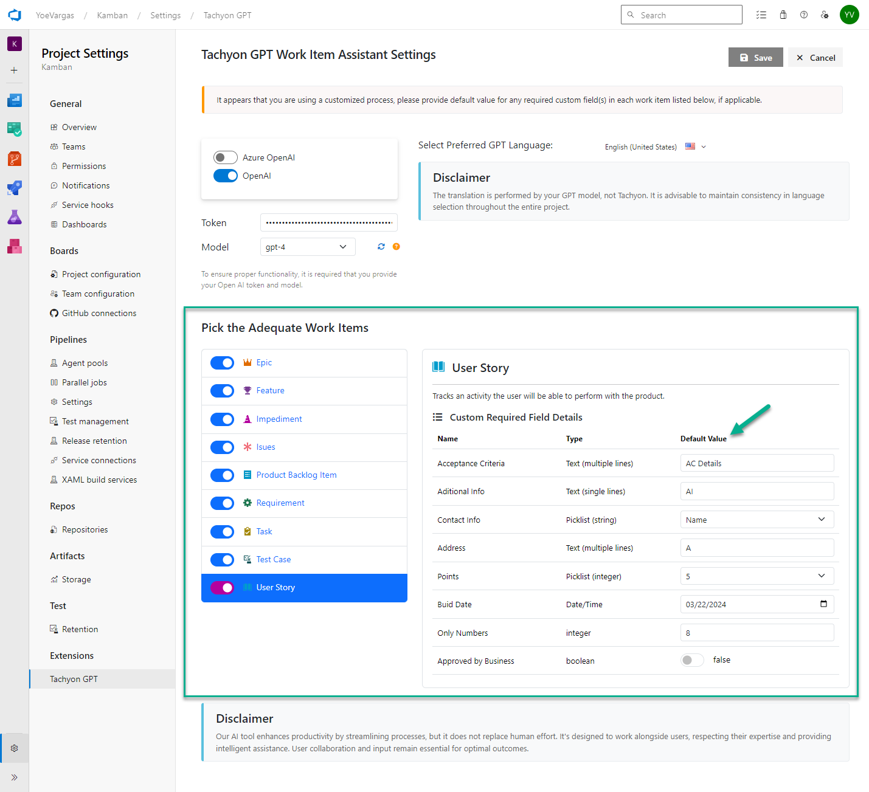Image resolution: width=869 pixels, height=792 pixels.
Task: Save the Tachyon GPT settings
Action: [x=755, y=57]
